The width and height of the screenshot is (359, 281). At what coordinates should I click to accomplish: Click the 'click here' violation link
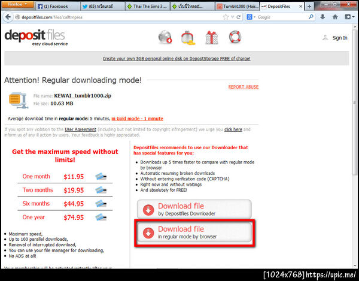(x=233, y=129)
